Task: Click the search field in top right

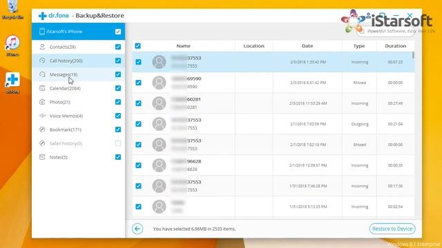Action: (x=385, y=31)
